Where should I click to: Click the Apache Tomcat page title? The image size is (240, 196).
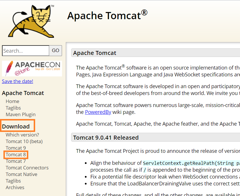tap(107, 15)
